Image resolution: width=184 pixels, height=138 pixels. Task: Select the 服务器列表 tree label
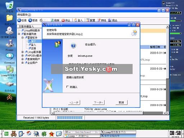(30, 34)
